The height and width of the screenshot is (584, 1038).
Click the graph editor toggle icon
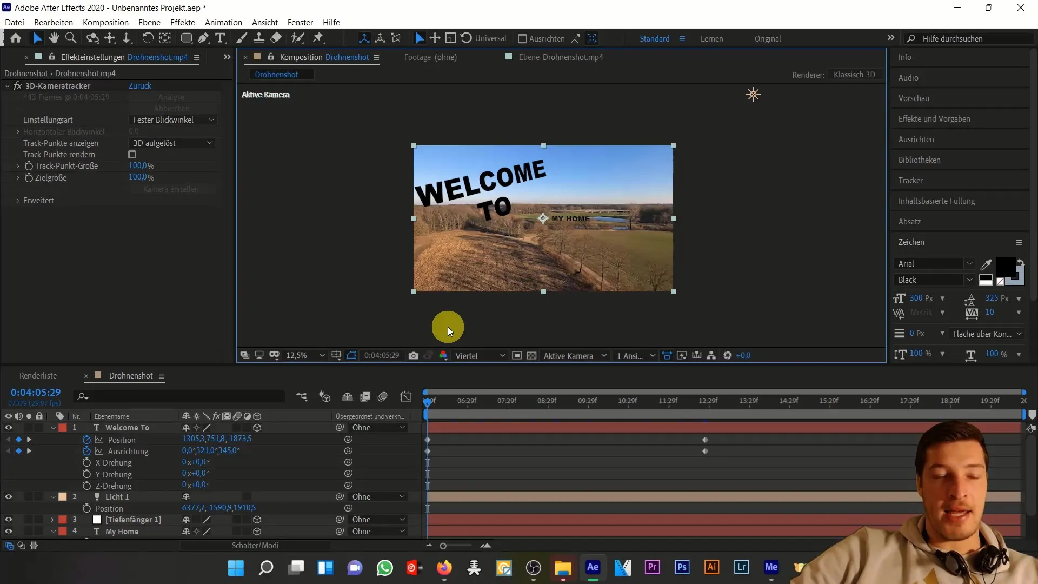click(407, 396)
